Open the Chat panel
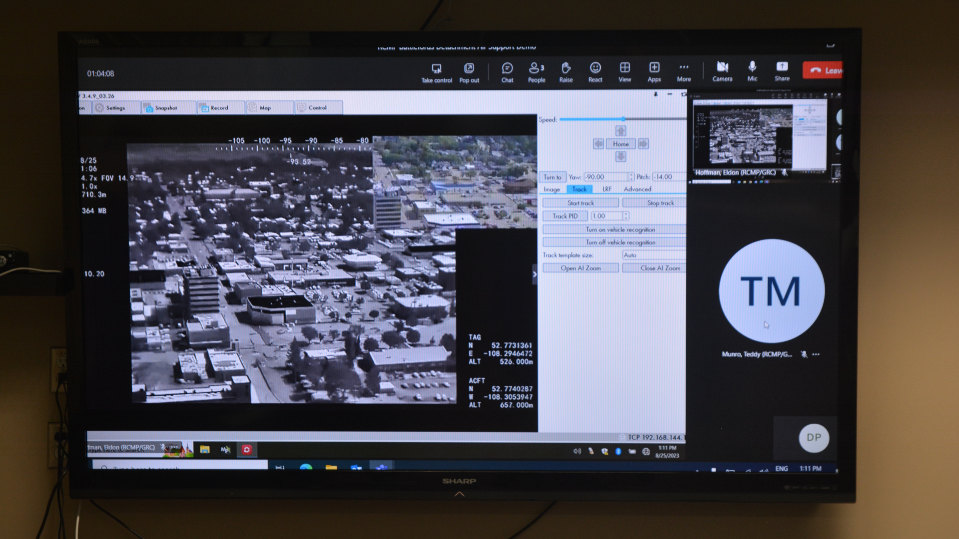This screenshot has height=539, width=959. point(507,68)
